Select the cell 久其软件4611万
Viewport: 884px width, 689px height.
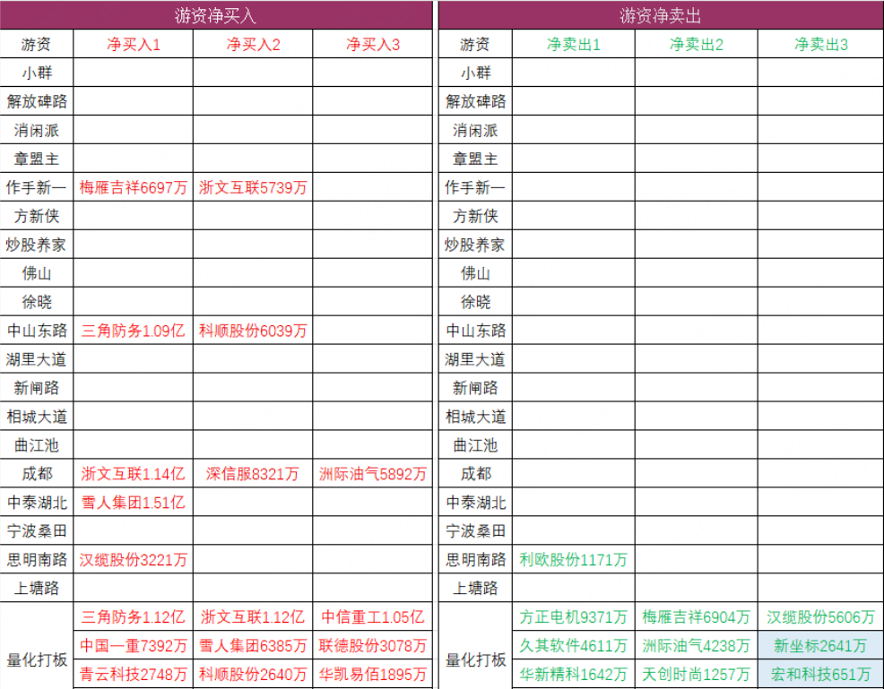(x=574, y=646)
